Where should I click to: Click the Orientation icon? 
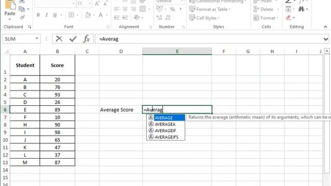pos(137,18)
